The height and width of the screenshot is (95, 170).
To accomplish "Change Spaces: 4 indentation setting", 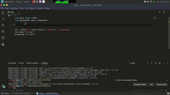I will tap(143, 90).
